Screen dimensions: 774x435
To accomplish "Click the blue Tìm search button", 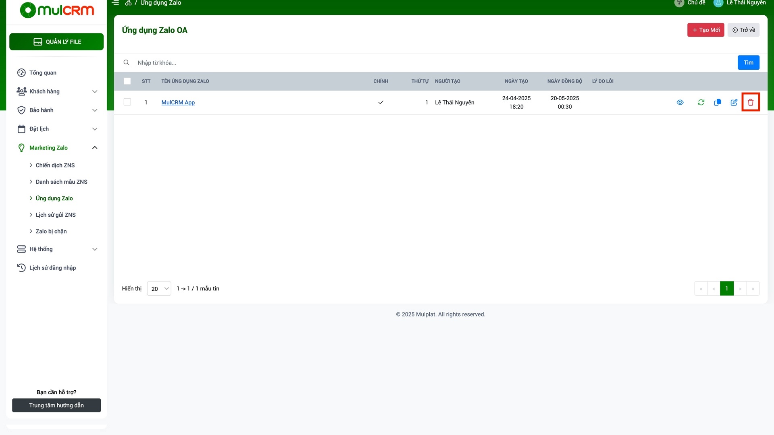I will coord(748,62).
